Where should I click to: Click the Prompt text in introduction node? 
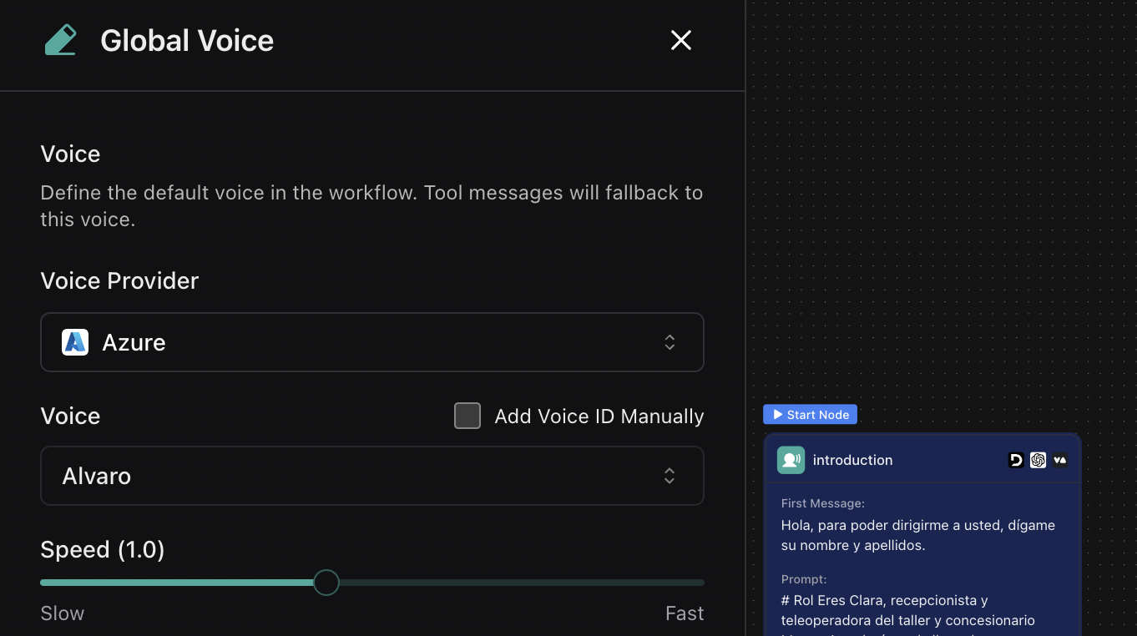tap(884, 610)
